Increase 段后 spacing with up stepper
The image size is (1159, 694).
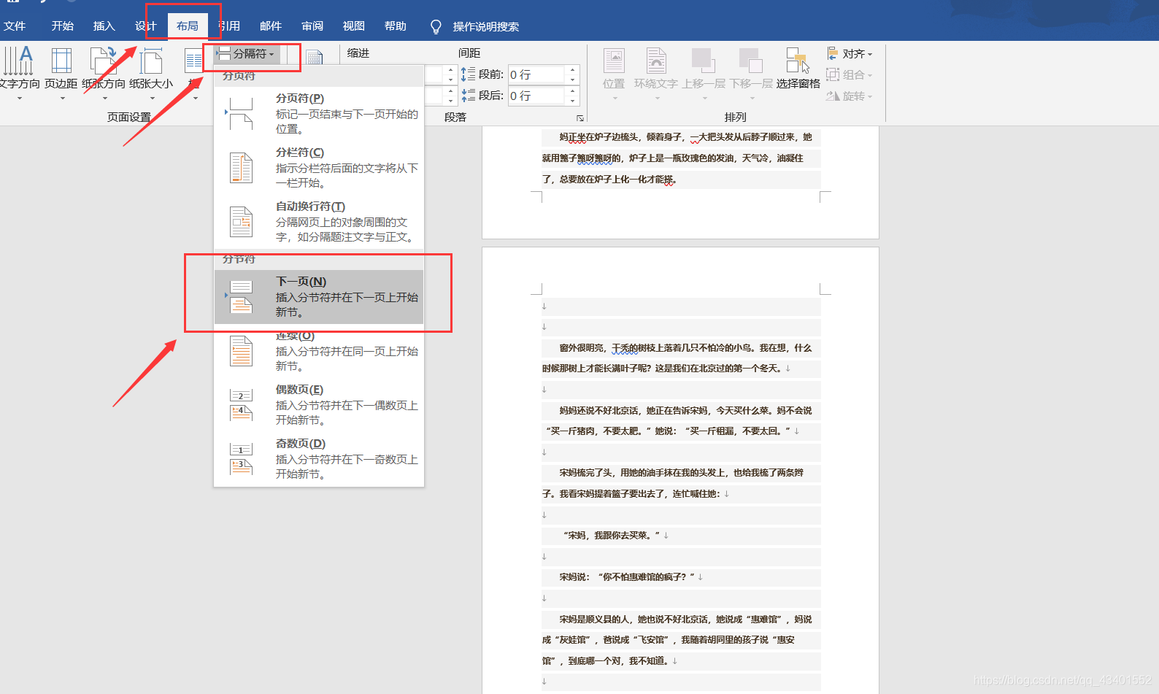coord(573,91)
